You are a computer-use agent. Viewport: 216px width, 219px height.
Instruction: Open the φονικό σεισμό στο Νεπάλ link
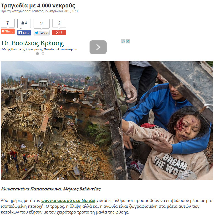[x=68, y=201]
